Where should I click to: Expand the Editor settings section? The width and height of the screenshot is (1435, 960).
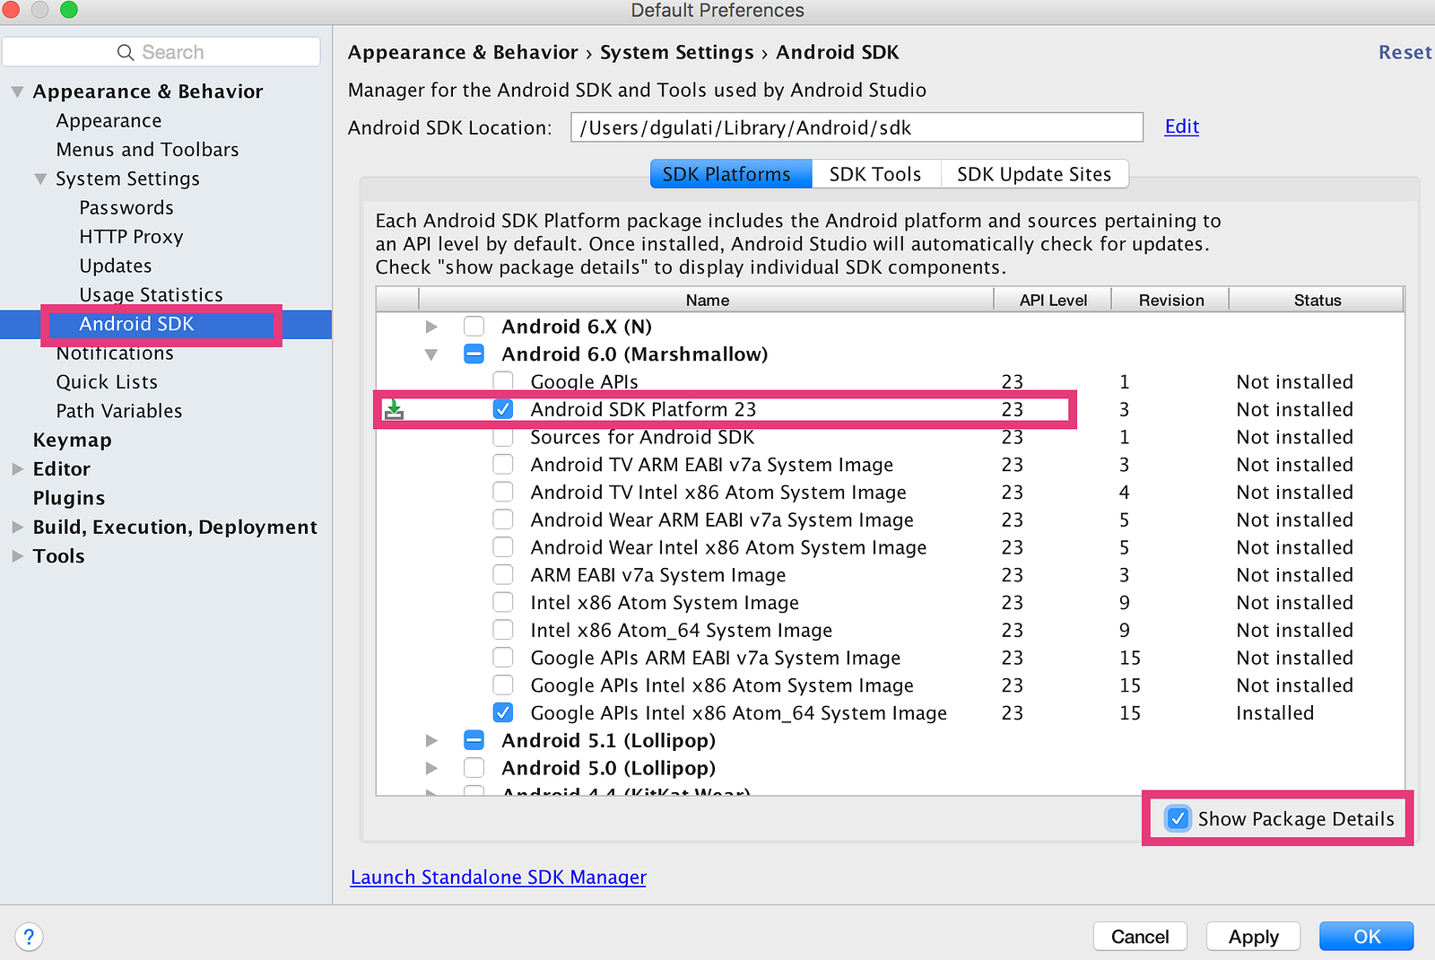coord(17,469)
